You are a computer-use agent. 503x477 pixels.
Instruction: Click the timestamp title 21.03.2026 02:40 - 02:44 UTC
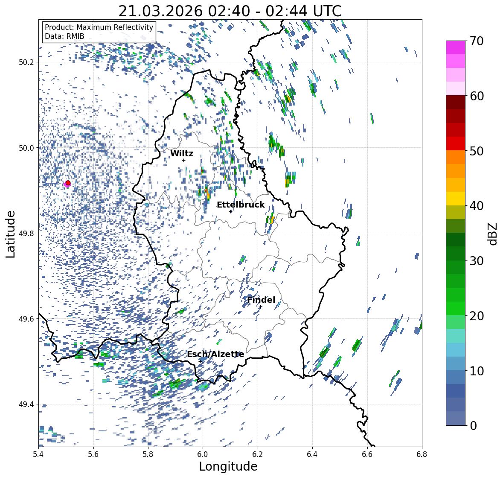click(x=230, y=11)
